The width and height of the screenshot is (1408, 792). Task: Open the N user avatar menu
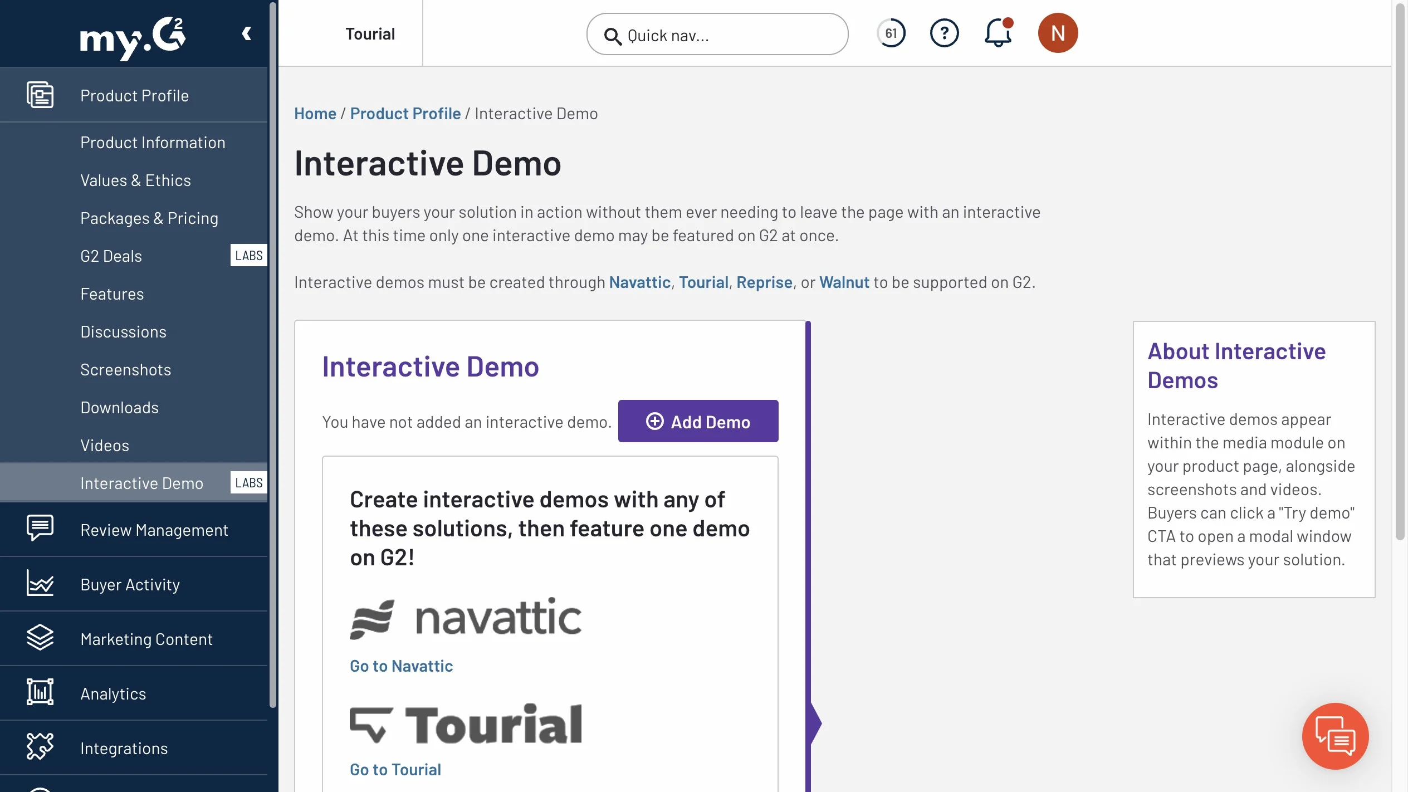1058,33
